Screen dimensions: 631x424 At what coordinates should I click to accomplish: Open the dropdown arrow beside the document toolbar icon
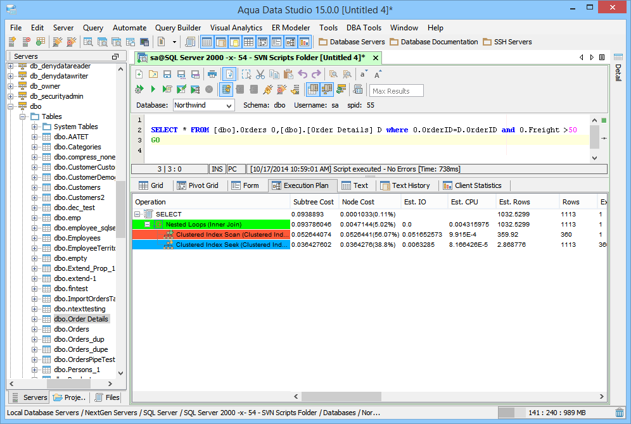pyautogui.click(x=174, y=42)
